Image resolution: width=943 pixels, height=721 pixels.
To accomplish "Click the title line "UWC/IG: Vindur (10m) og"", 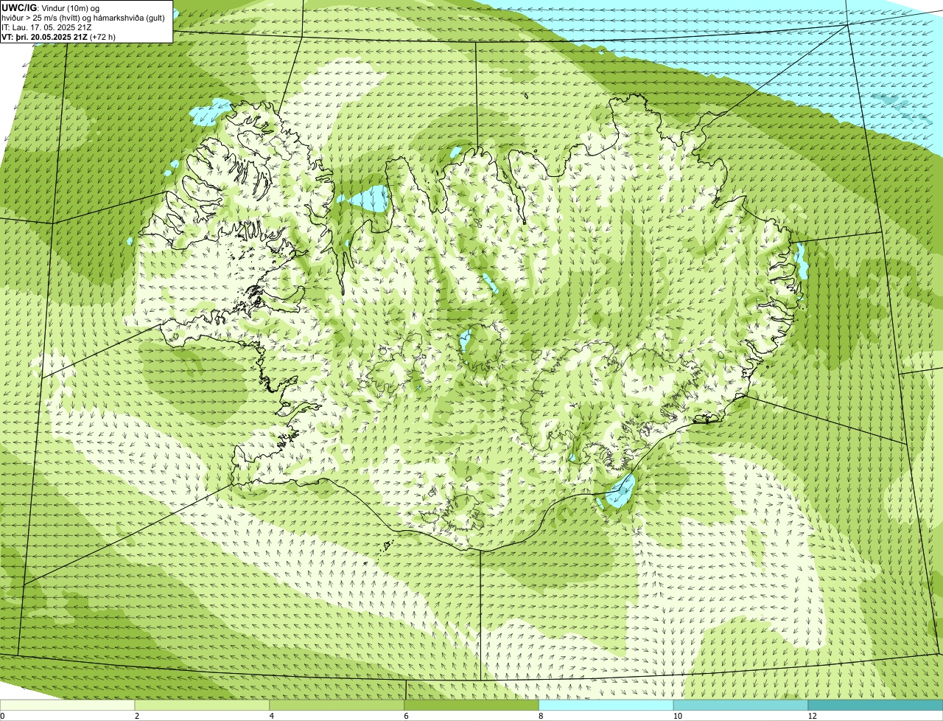I will pos(51,7).
